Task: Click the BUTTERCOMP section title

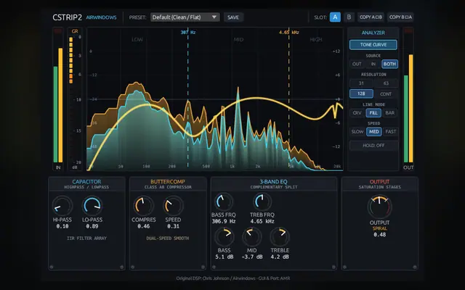Action: point(168,182)
